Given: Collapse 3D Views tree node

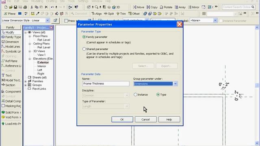Looking at the screenshot, I should point(30,52).
